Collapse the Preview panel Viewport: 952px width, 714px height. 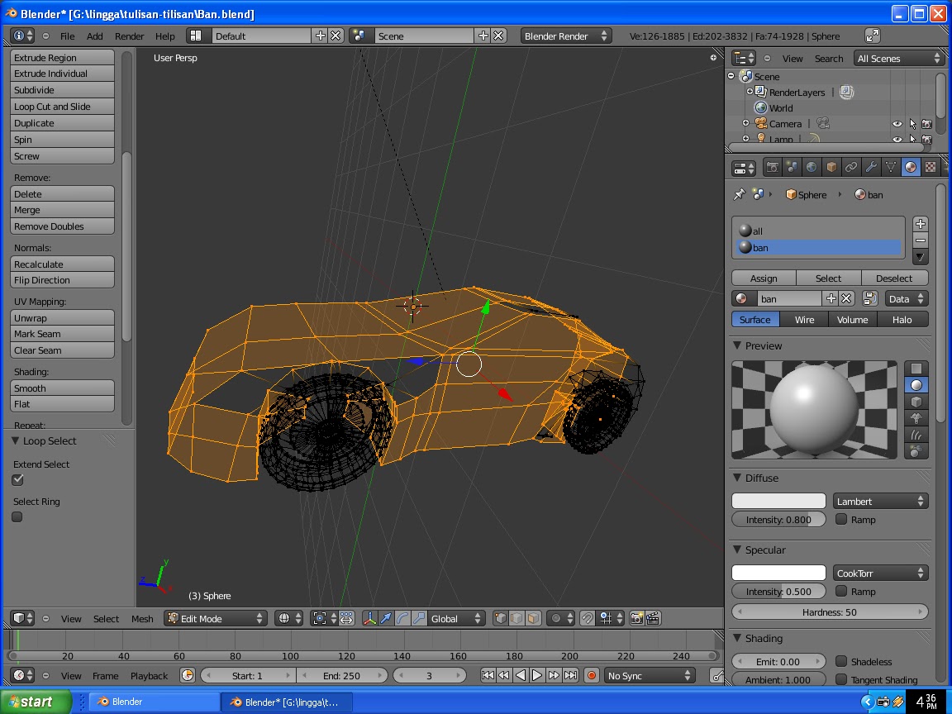(738, 345)
